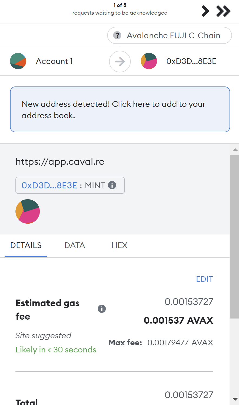
Task: Click recipient 0xD3D...8E3E avatar in header
Action: (149, 61)
